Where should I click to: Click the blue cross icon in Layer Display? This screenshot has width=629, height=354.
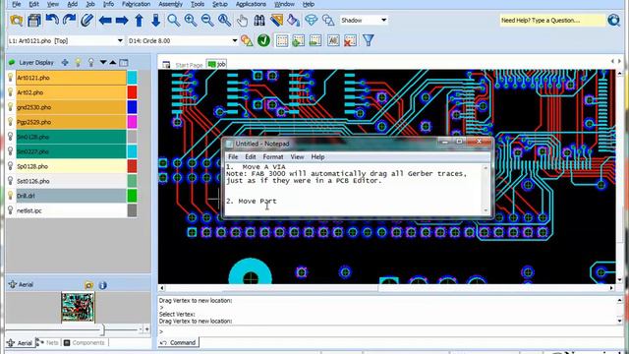pyautogui.click(x=65, y=62)
